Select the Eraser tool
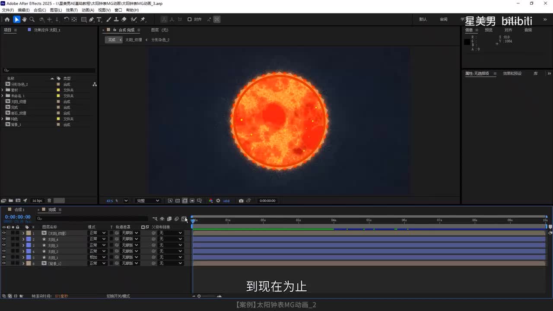The height and width of the screenshot is (311, 553). point(124,19)
